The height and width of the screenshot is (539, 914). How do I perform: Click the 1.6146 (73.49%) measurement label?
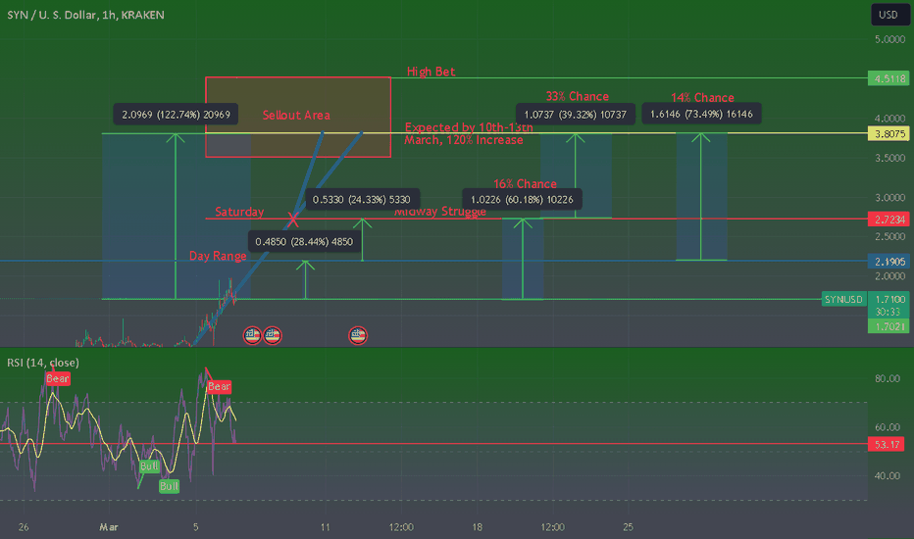701,115
